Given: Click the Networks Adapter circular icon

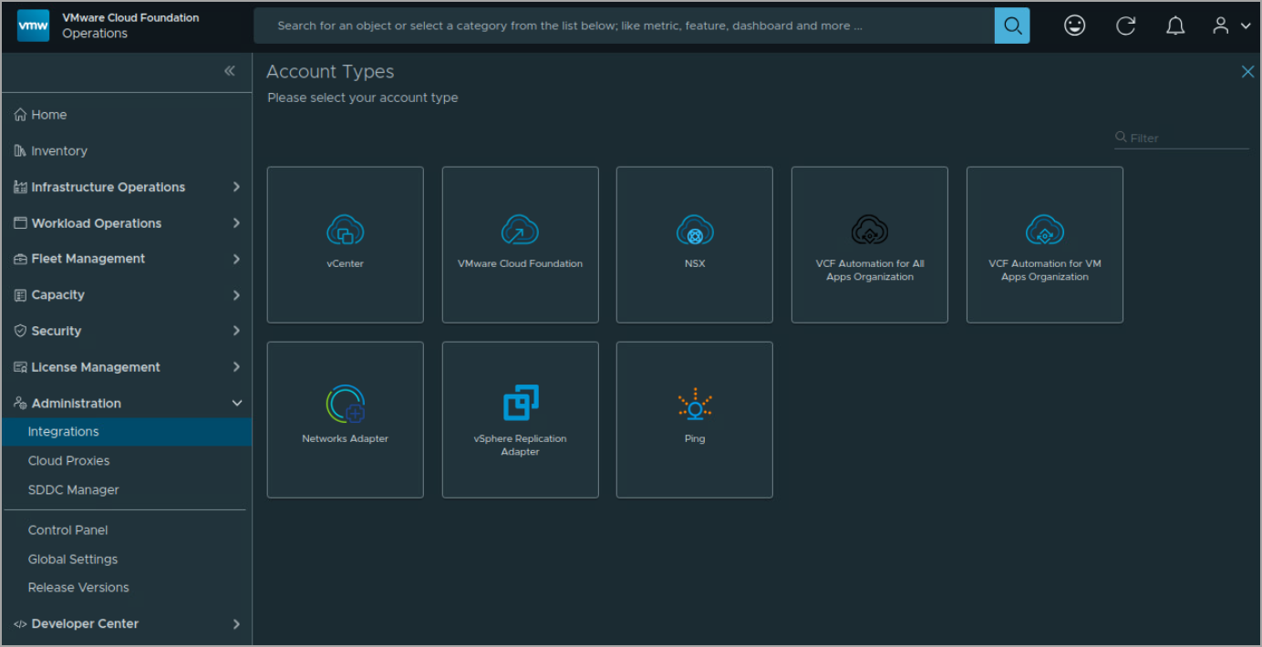Looking at the screenshot, I should pyautogui.click(x=346, y=404).
